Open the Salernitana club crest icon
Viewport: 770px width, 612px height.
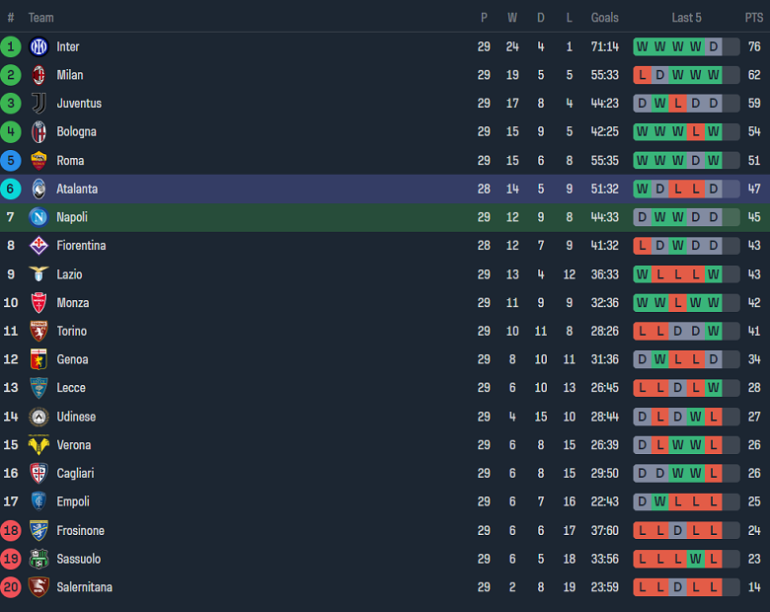[x=38, y=587]
